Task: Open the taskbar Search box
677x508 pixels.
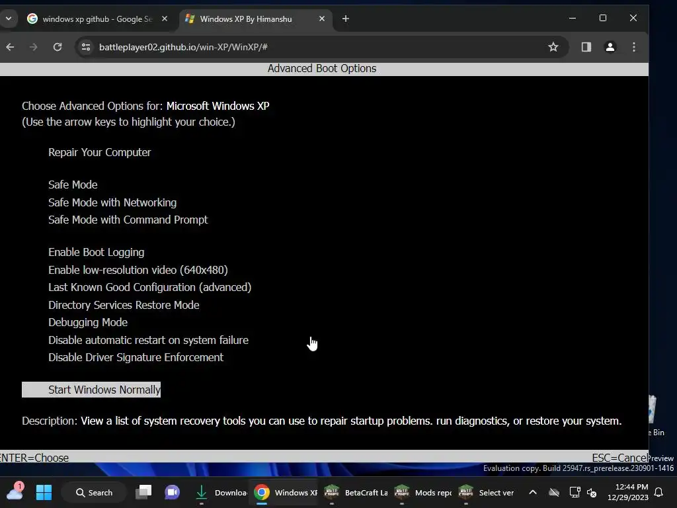Action: [x=94, y=492]
